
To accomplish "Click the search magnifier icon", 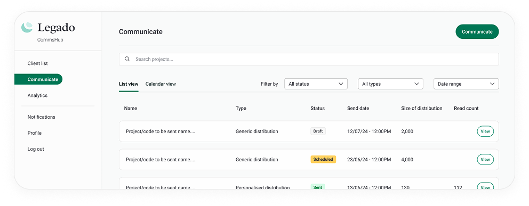I will [127, 59].
